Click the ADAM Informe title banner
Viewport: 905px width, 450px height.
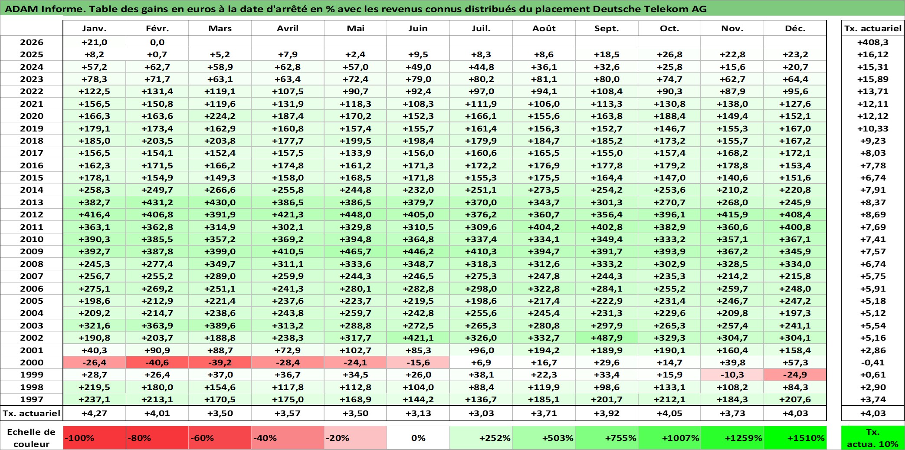pos(452,8)
